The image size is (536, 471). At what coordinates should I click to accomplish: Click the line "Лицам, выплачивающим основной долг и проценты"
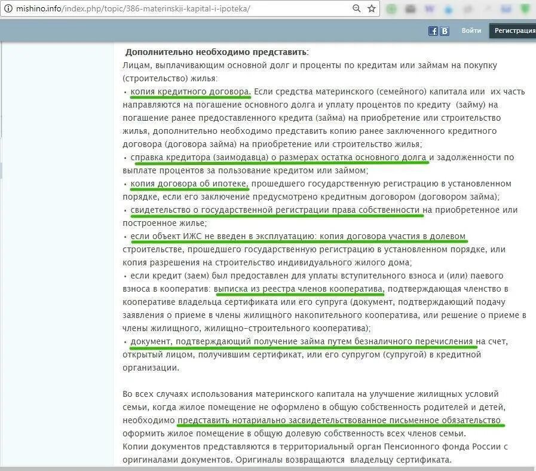pyautogui.click(x=310, y=65)
